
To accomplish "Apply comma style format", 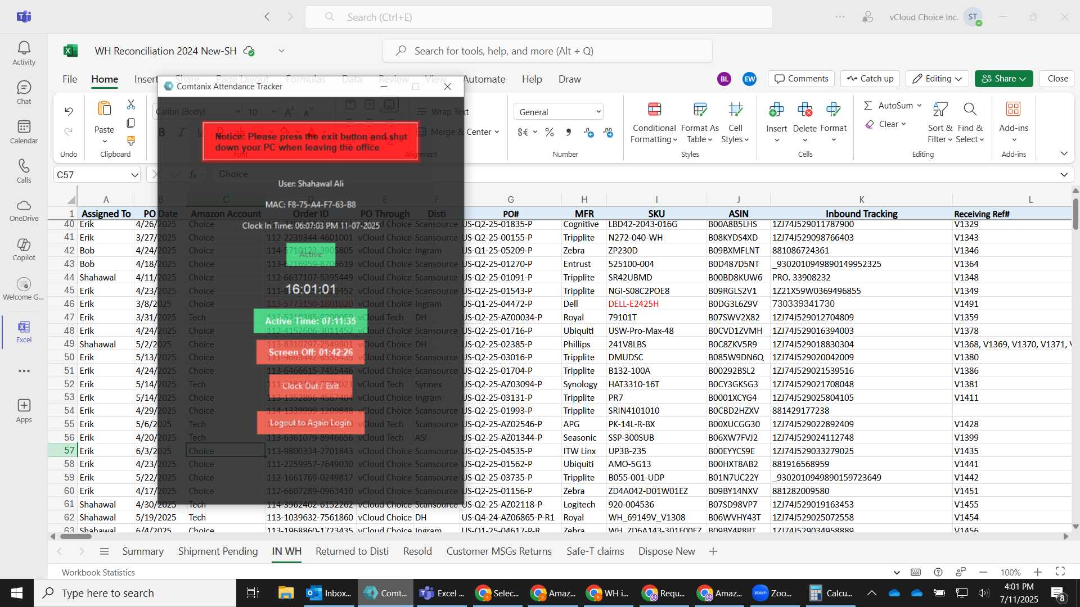I will 569,132.
